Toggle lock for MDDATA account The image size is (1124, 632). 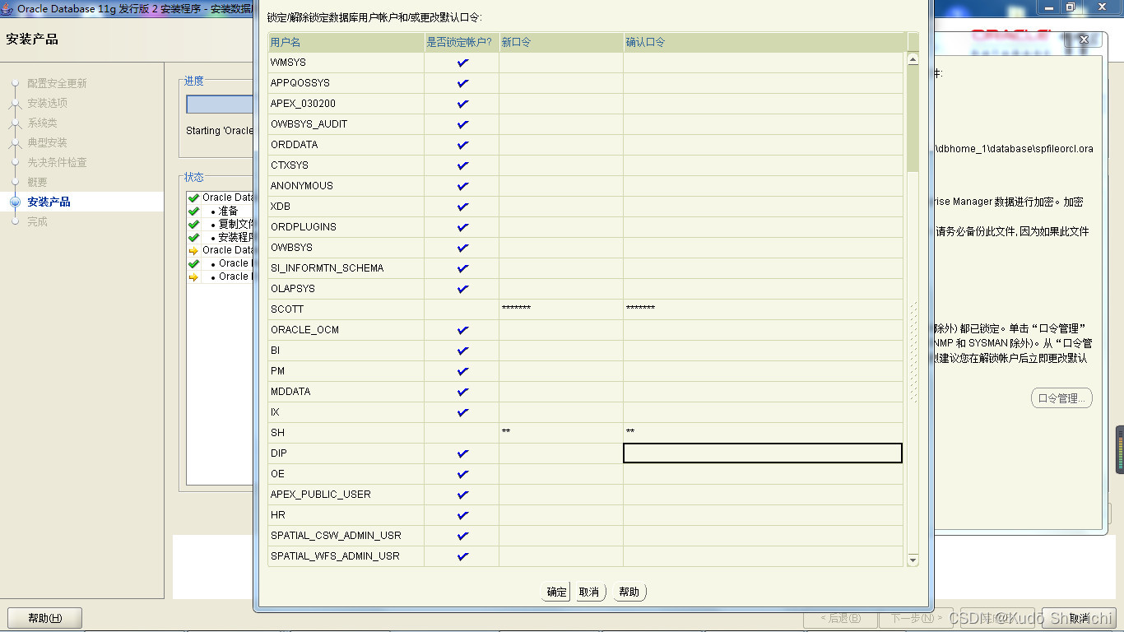tap(462, 392)
